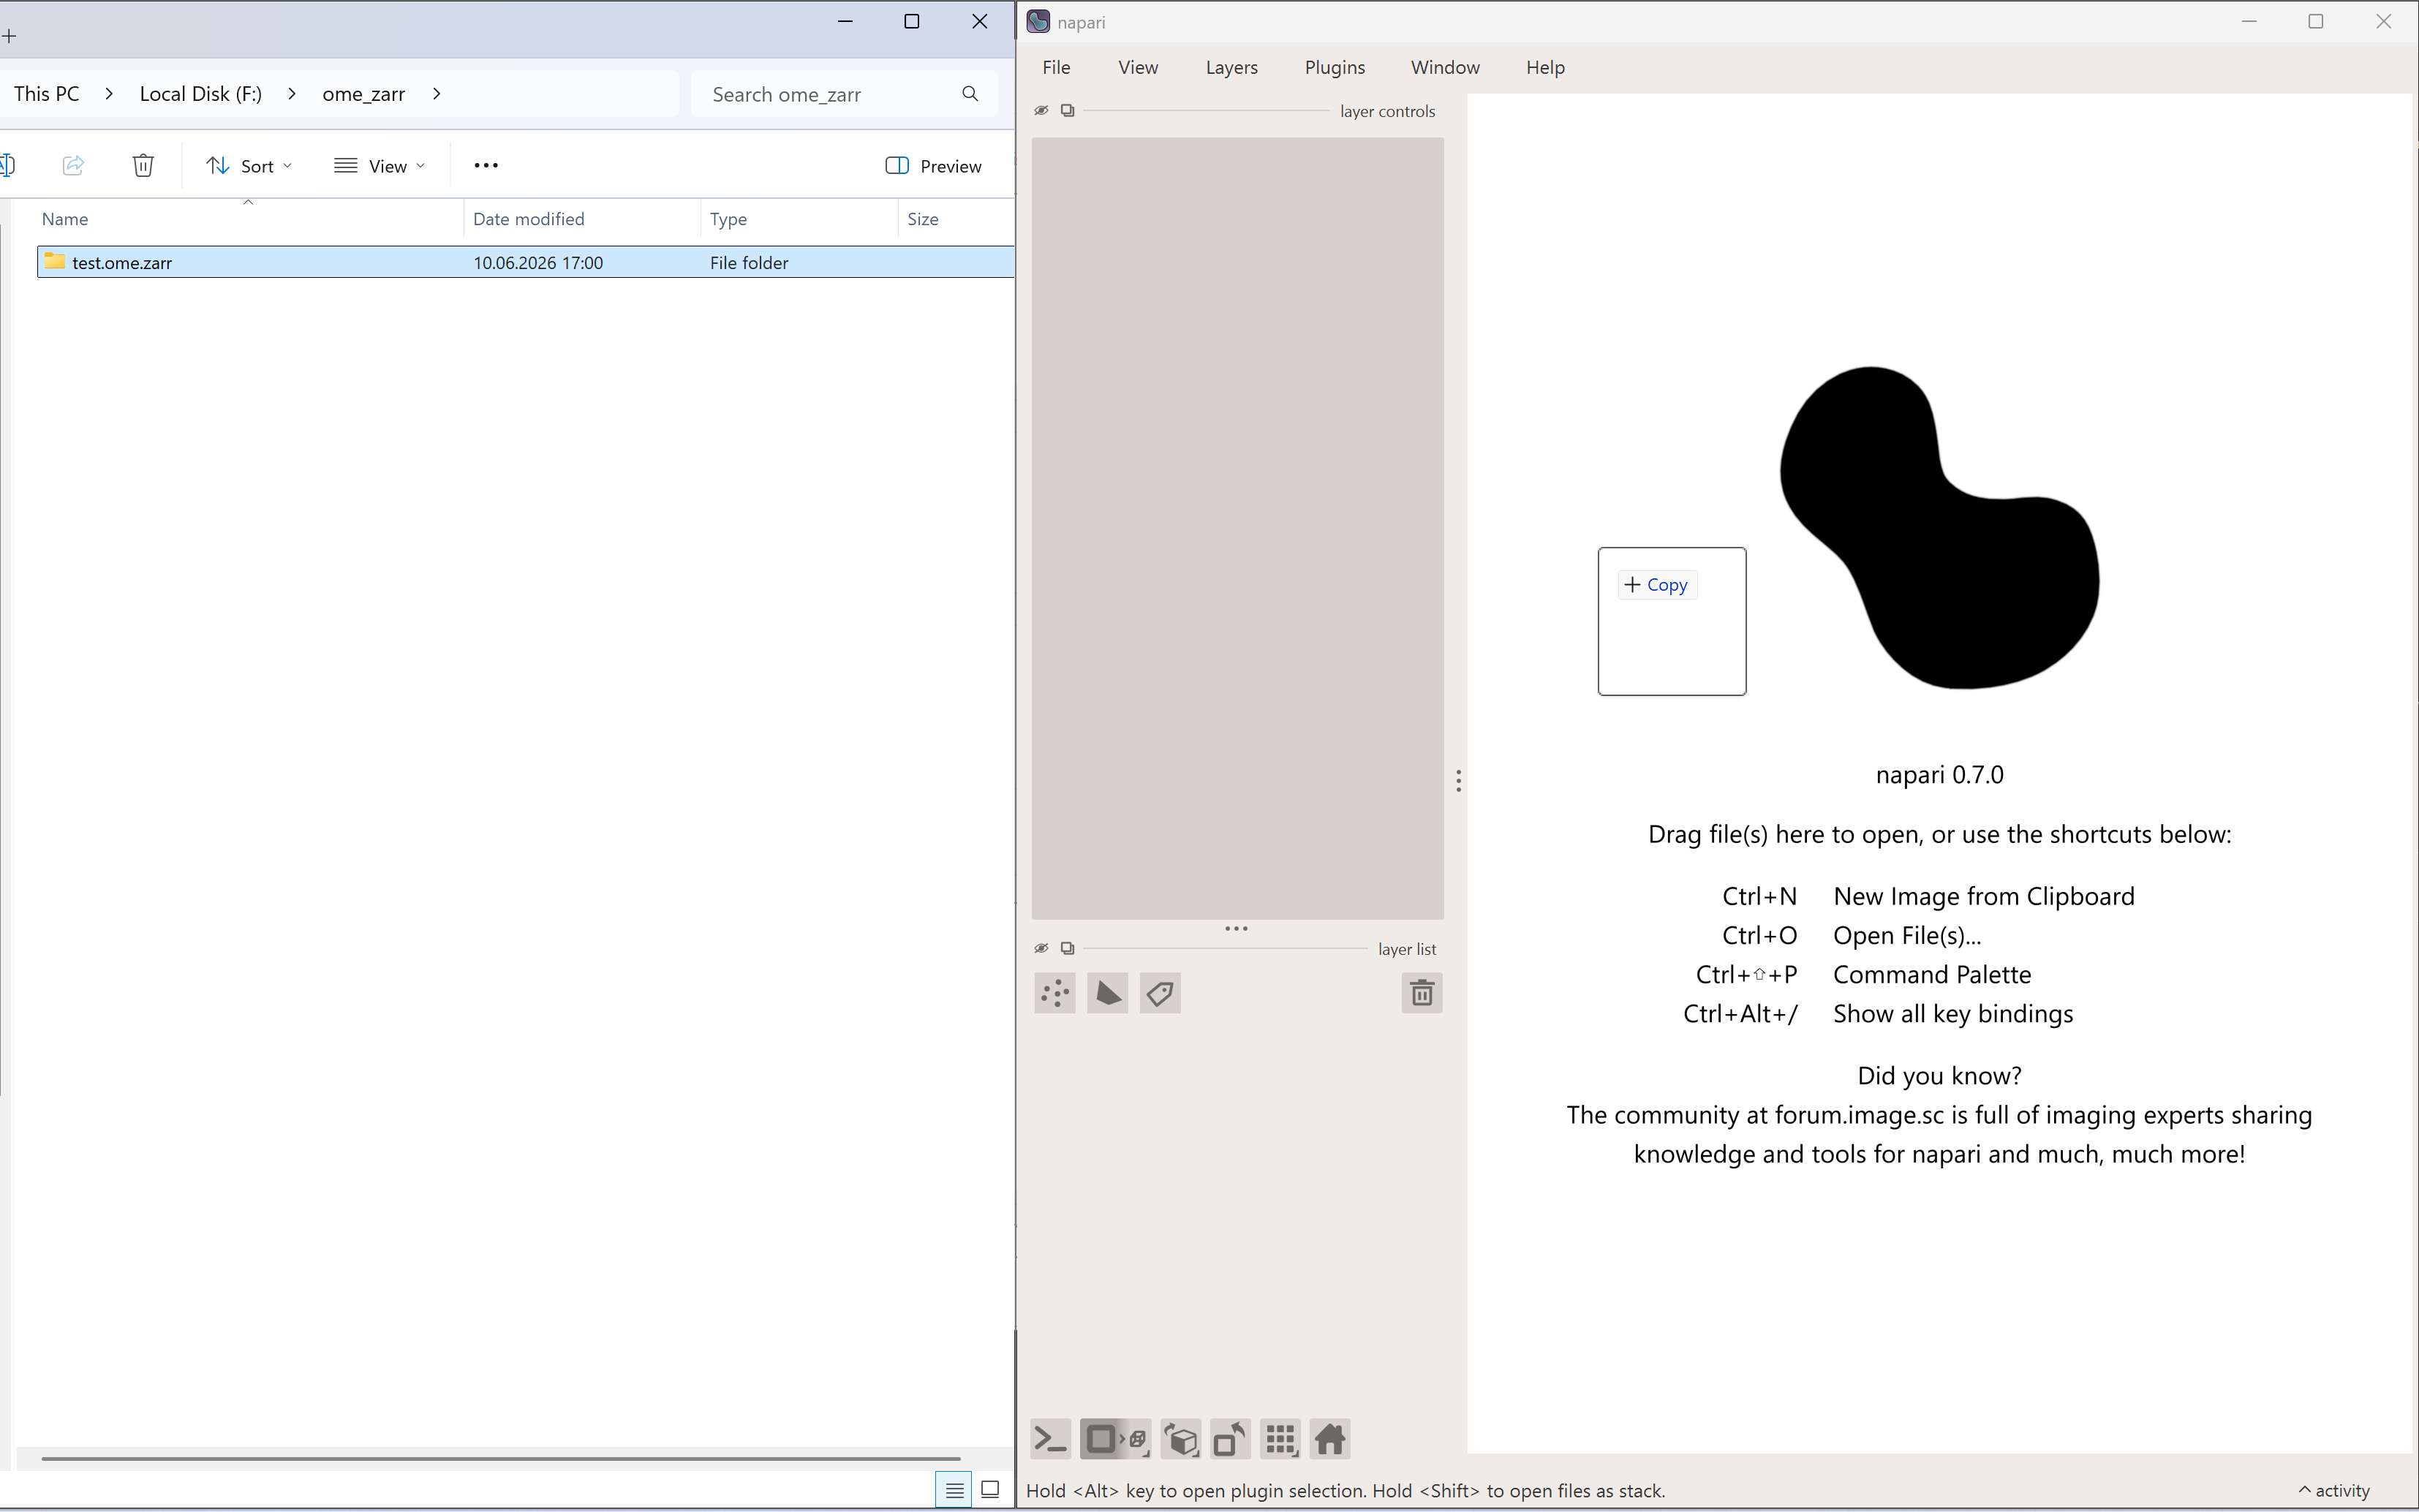
Task: Expand the napari activity panel
Action: [2335, 1490]
